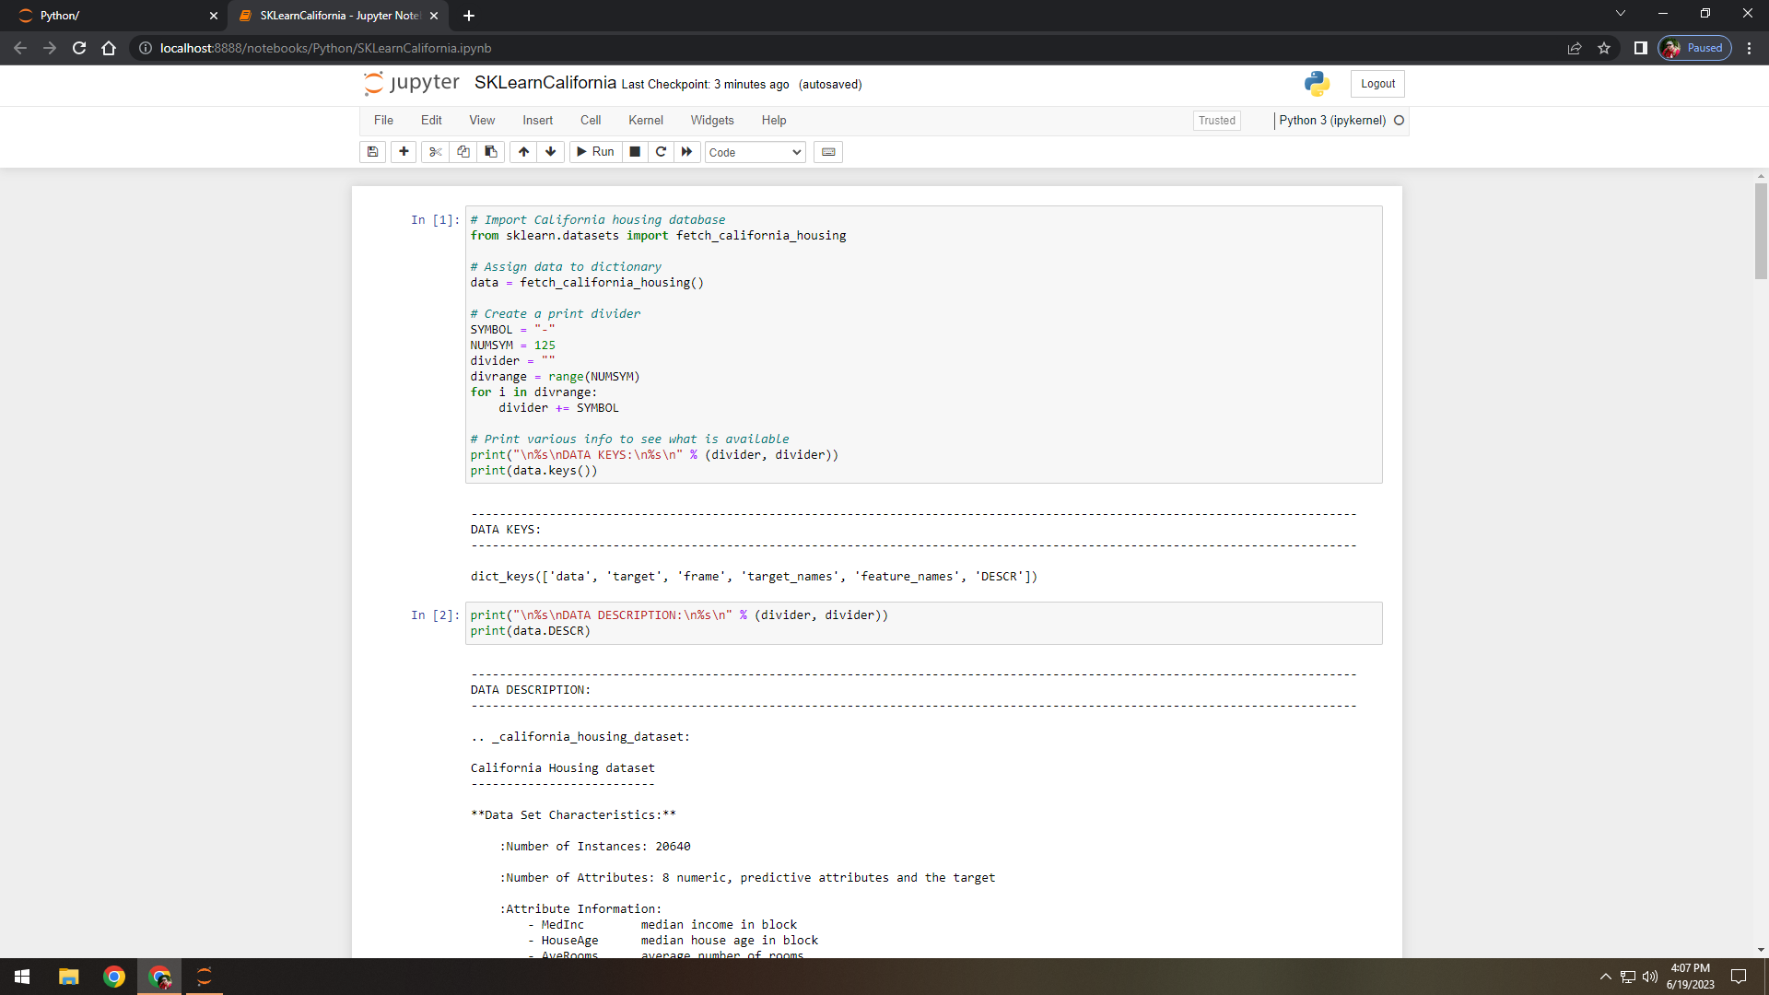Click the browser address bar URL
This screenshot has height=995, width=1769.
pos(325,48)
